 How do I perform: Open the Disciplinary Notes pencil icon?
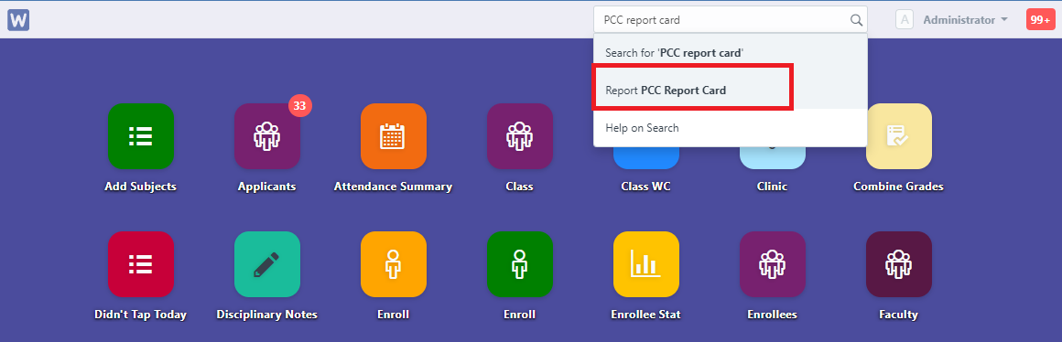[266, 264]
